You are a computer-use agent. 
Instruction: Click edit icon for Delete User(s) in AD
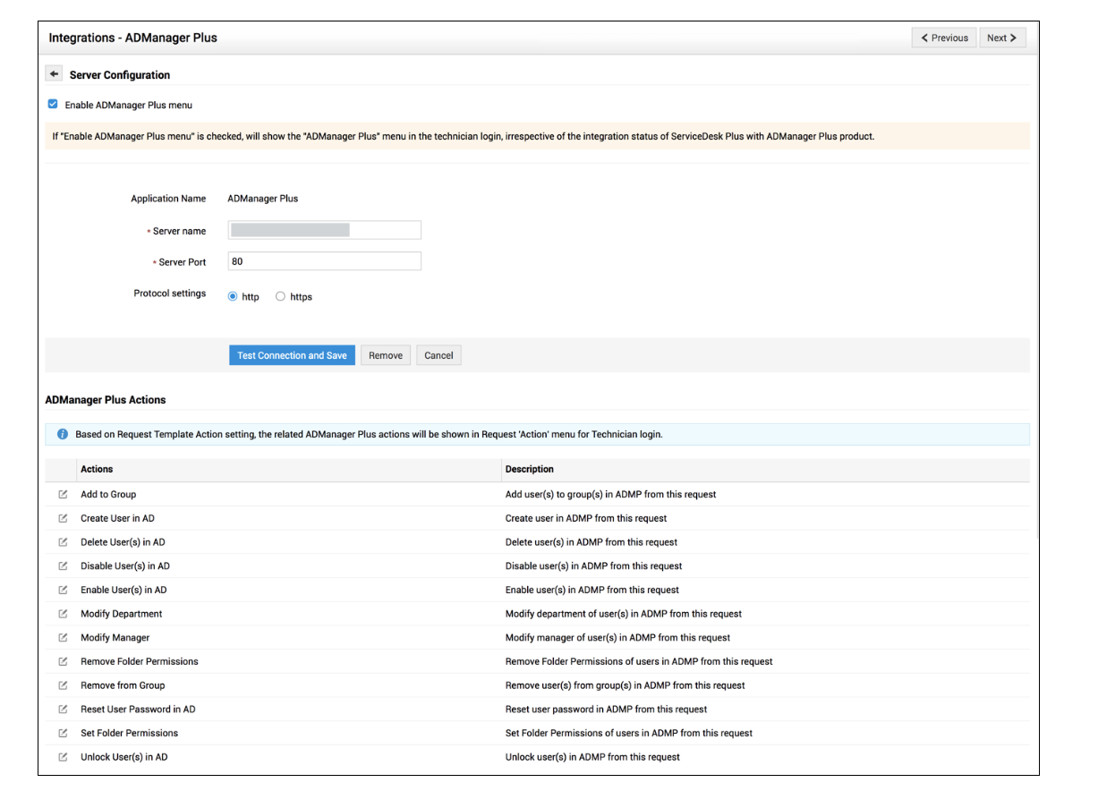[x=63, y=542]
